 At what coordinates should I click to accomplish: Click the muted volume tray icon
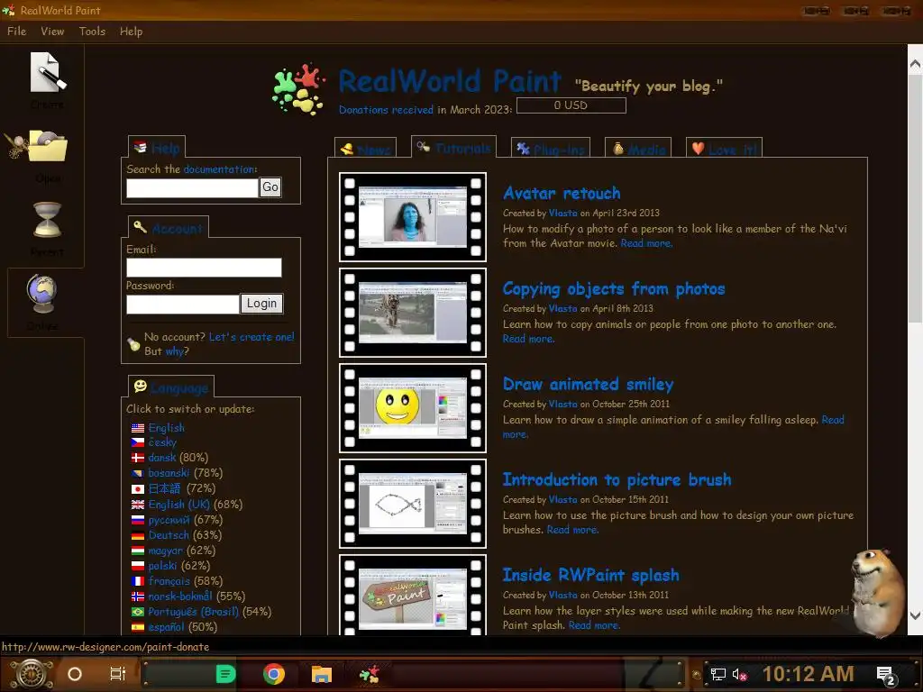(x=739, y=674)
